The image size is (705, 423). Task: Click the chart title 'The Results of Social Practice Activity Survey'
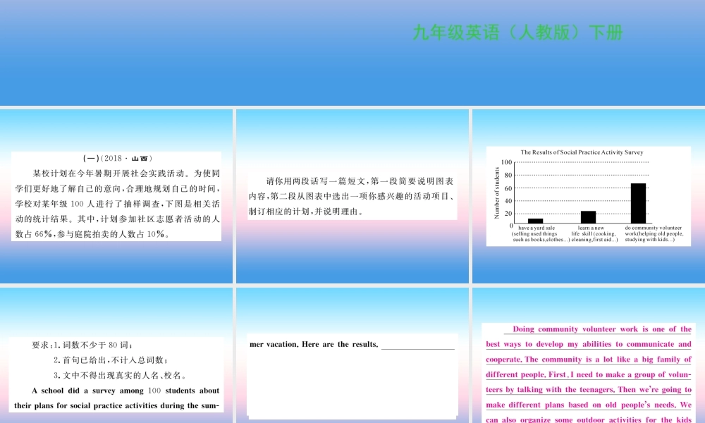tap(582, 152)
